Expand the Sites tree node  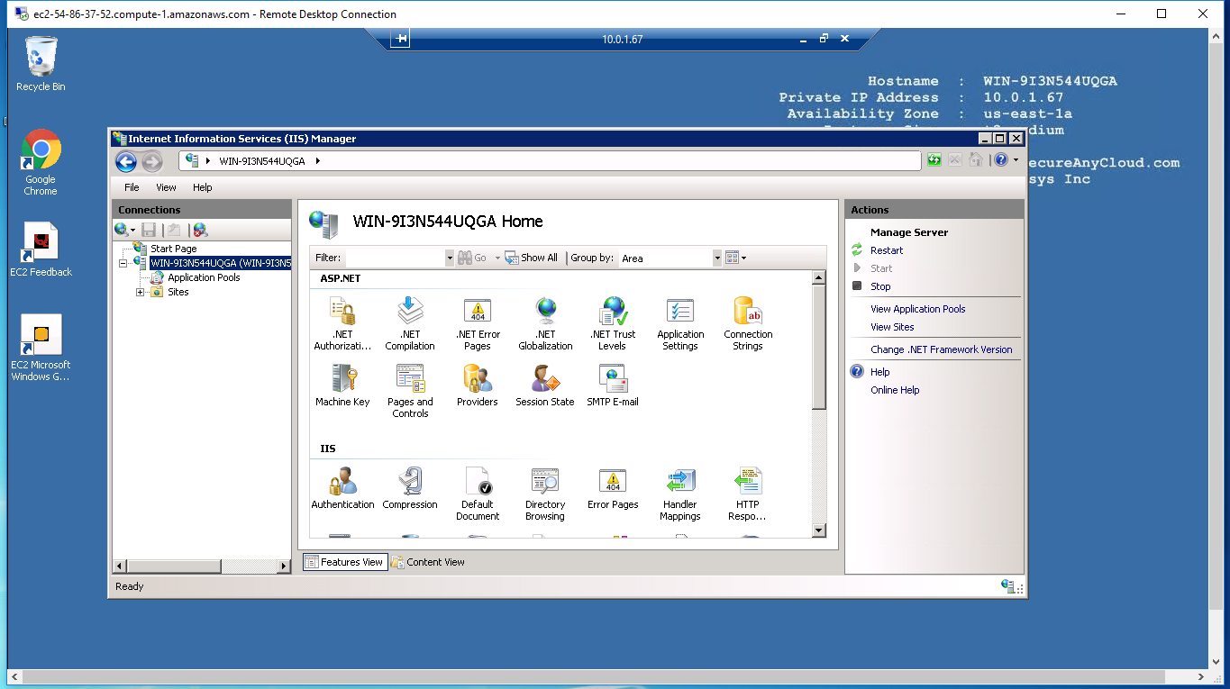140,292
